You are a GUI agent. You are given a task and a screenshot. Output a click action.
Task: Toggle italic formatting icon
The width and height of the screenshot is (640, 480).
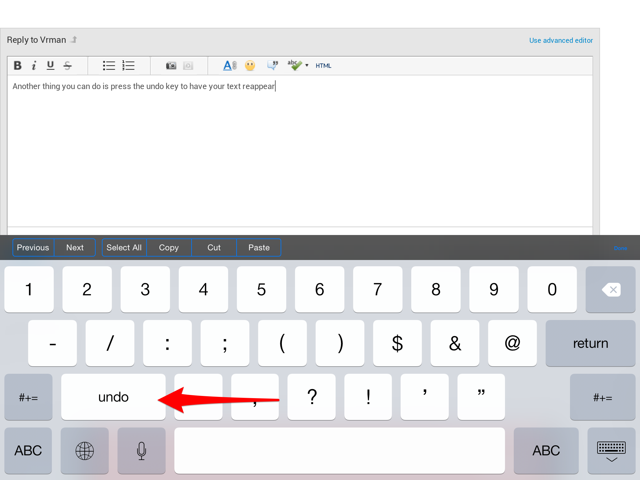(34, 66)
